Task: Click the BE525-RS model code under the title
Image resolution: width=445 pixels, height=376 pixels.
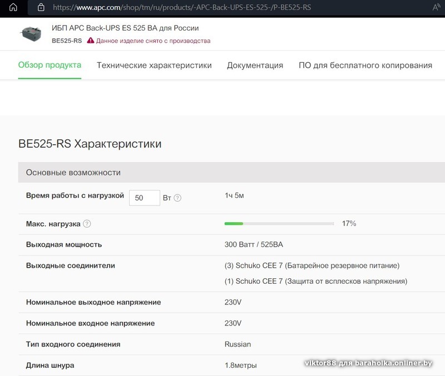Action: click(67, 41)
